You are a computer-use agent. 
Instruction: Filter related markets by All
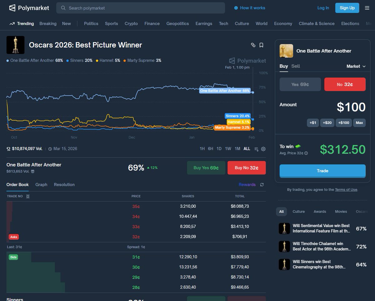tap(282, 211)
